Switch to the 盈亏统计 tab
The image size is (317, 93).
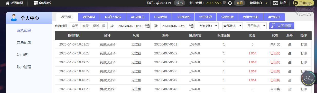coord(274,17)
